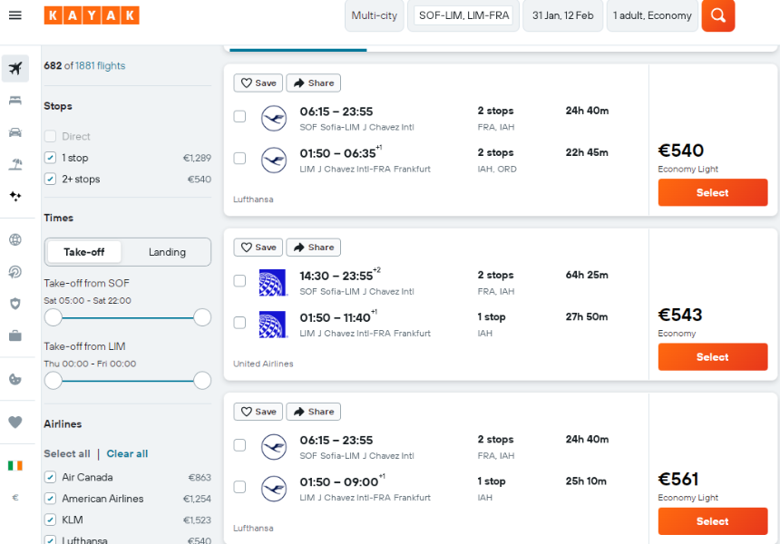Toggle the Direct stops checkbox

click(x=50, y=136)
